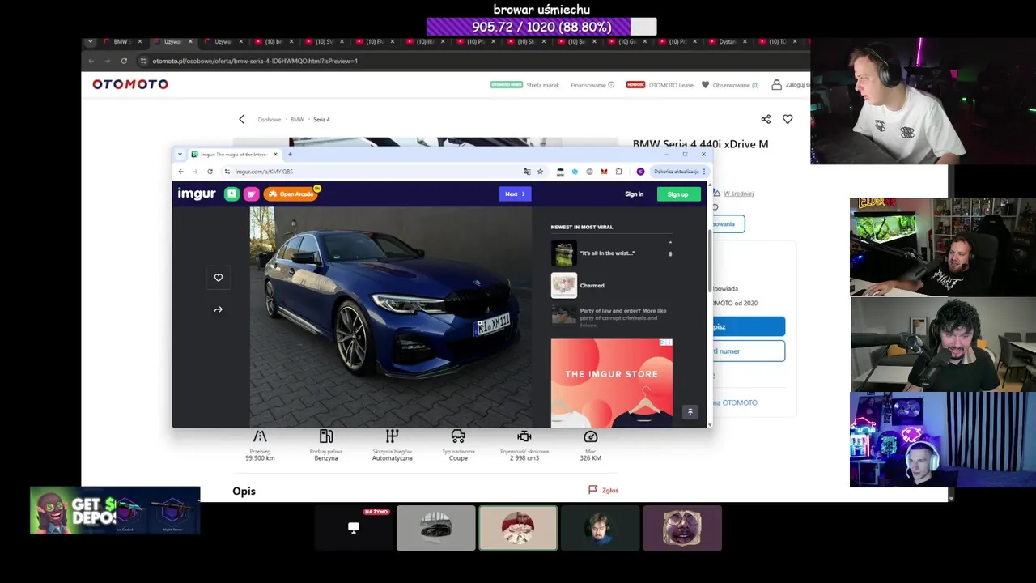This screenshot has width=1036, height=583.
Task: Select the highlighted red-hat avatar participant tile
Action: (x=518, y=528)
